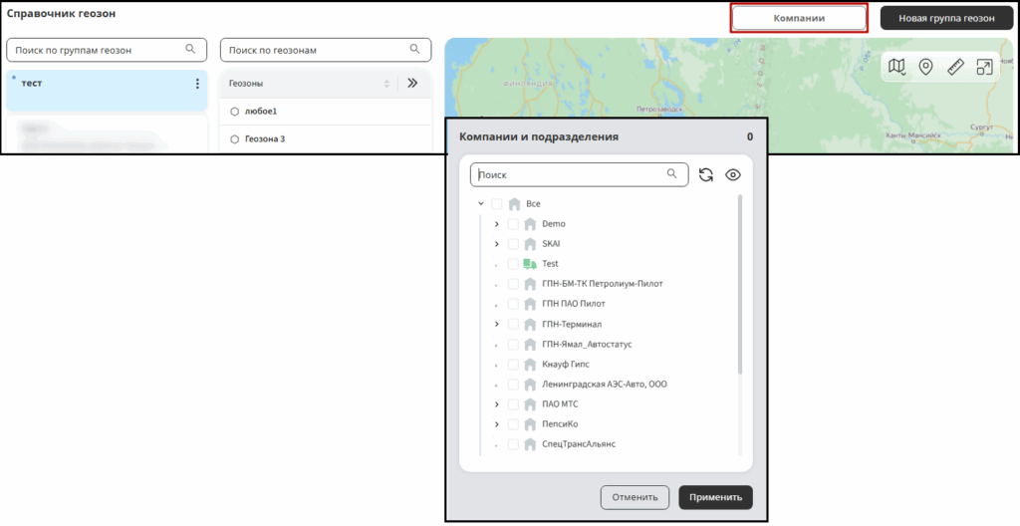Open the three-dot menu for group тест
1020x526 pixels.
(x=197, y=84)
